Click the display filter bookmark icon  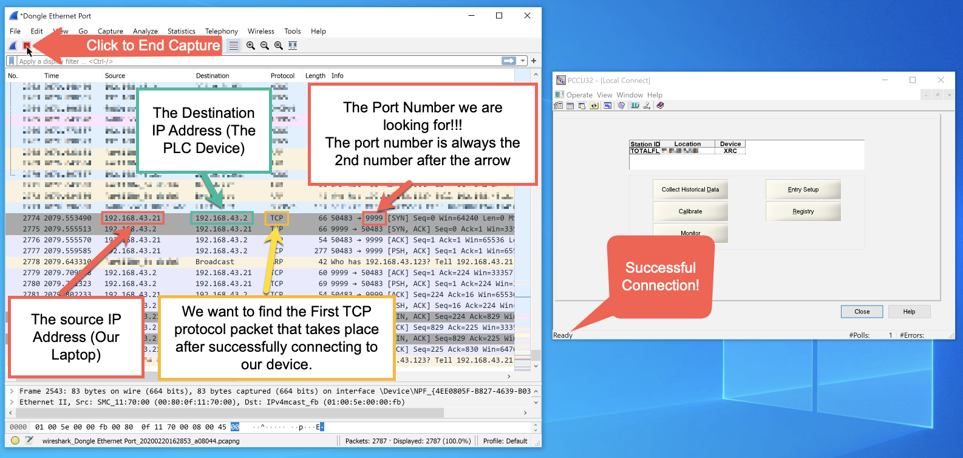tap(12, 61)
